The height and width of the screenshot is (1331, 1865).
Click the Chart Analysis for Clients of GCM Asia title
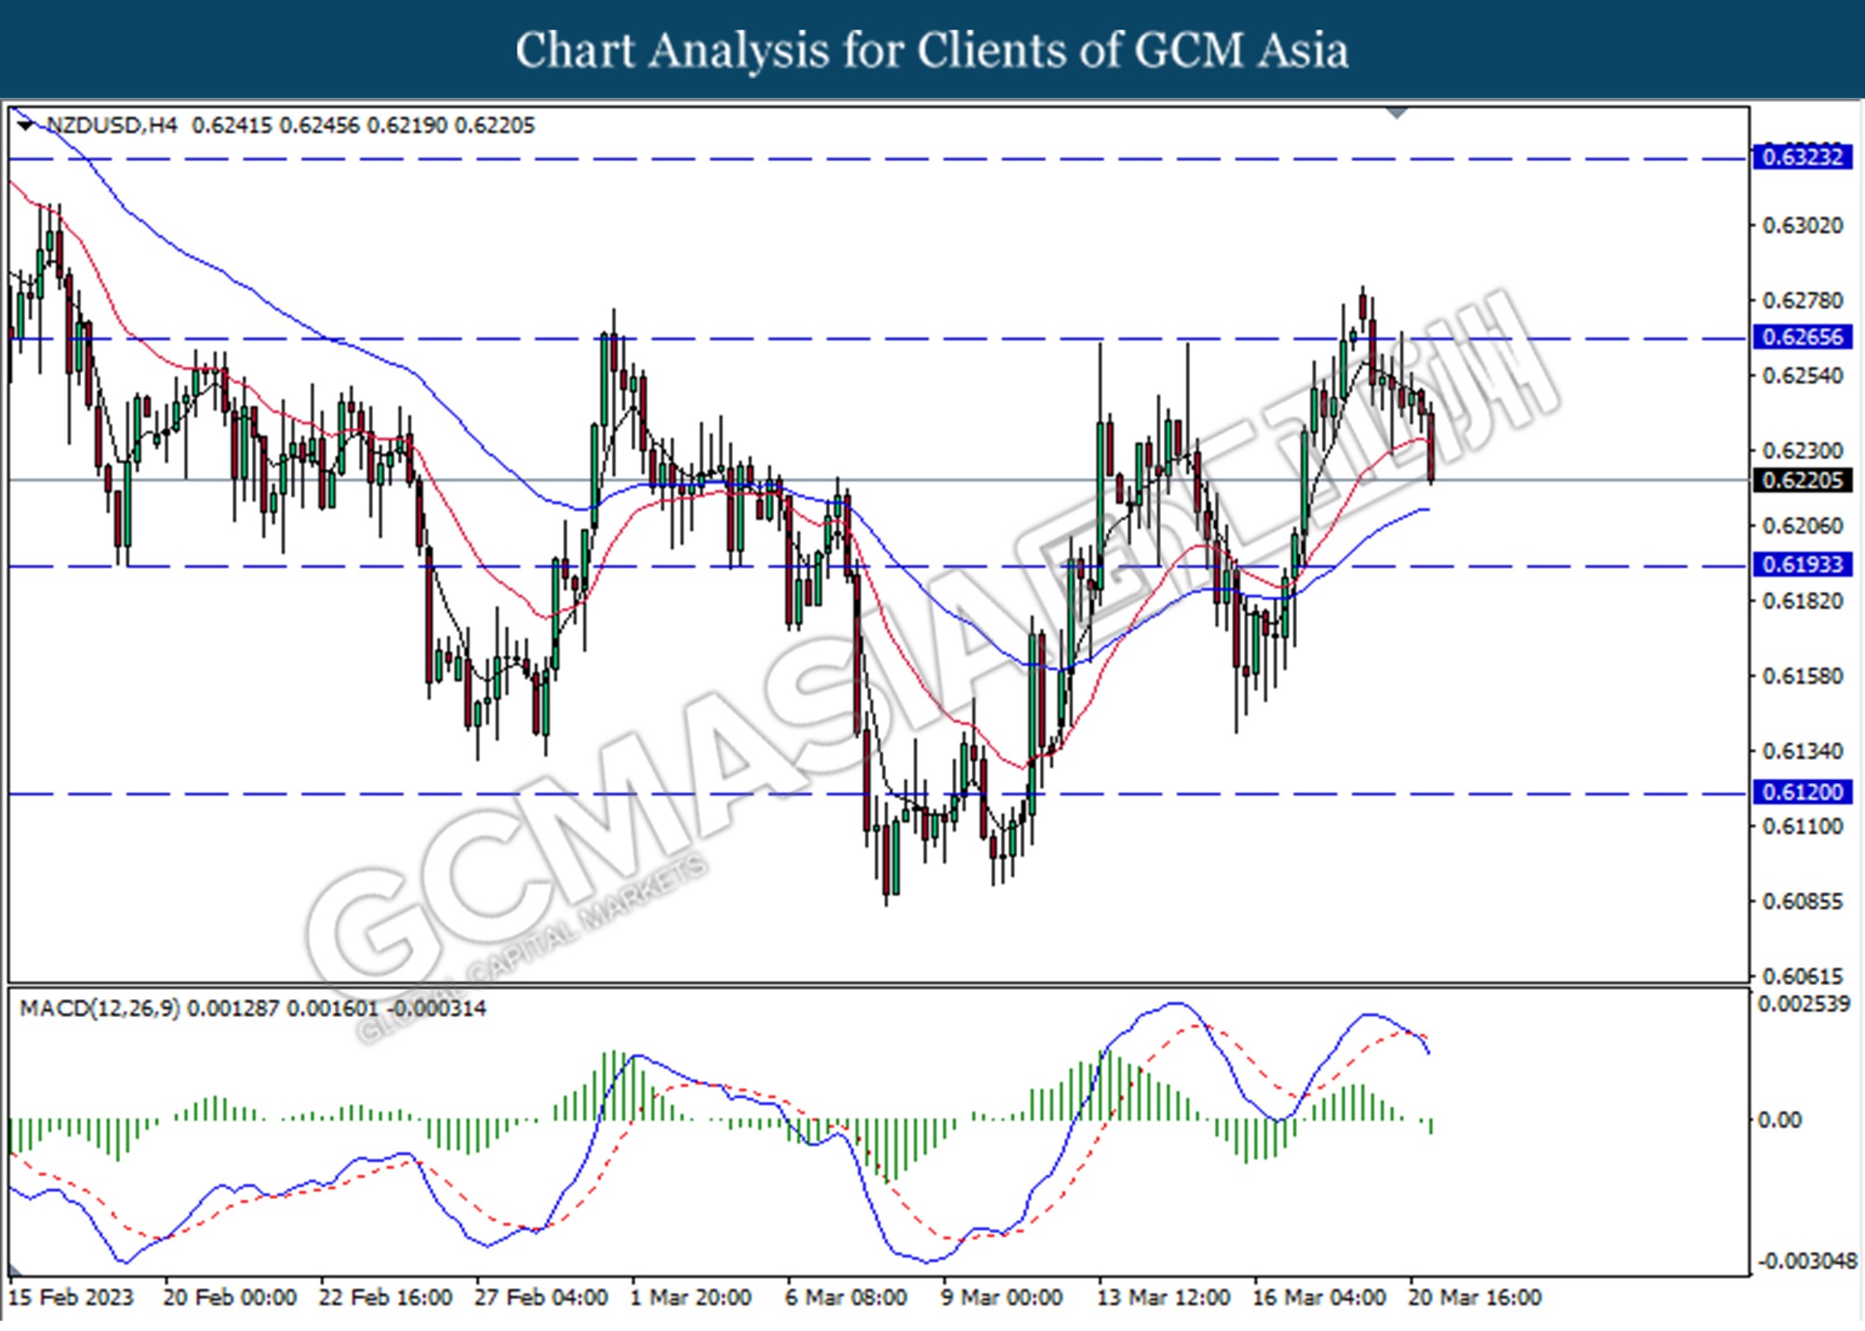pyautogui.click(x=932, y=49)
